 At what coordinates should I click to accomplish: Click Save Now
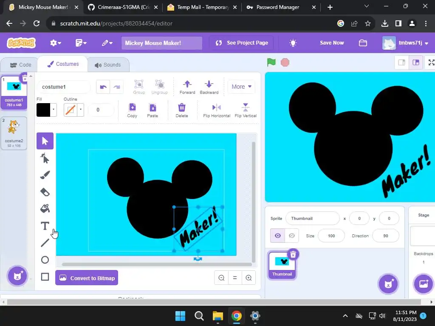pyautogui.click(x=332, y=43)
